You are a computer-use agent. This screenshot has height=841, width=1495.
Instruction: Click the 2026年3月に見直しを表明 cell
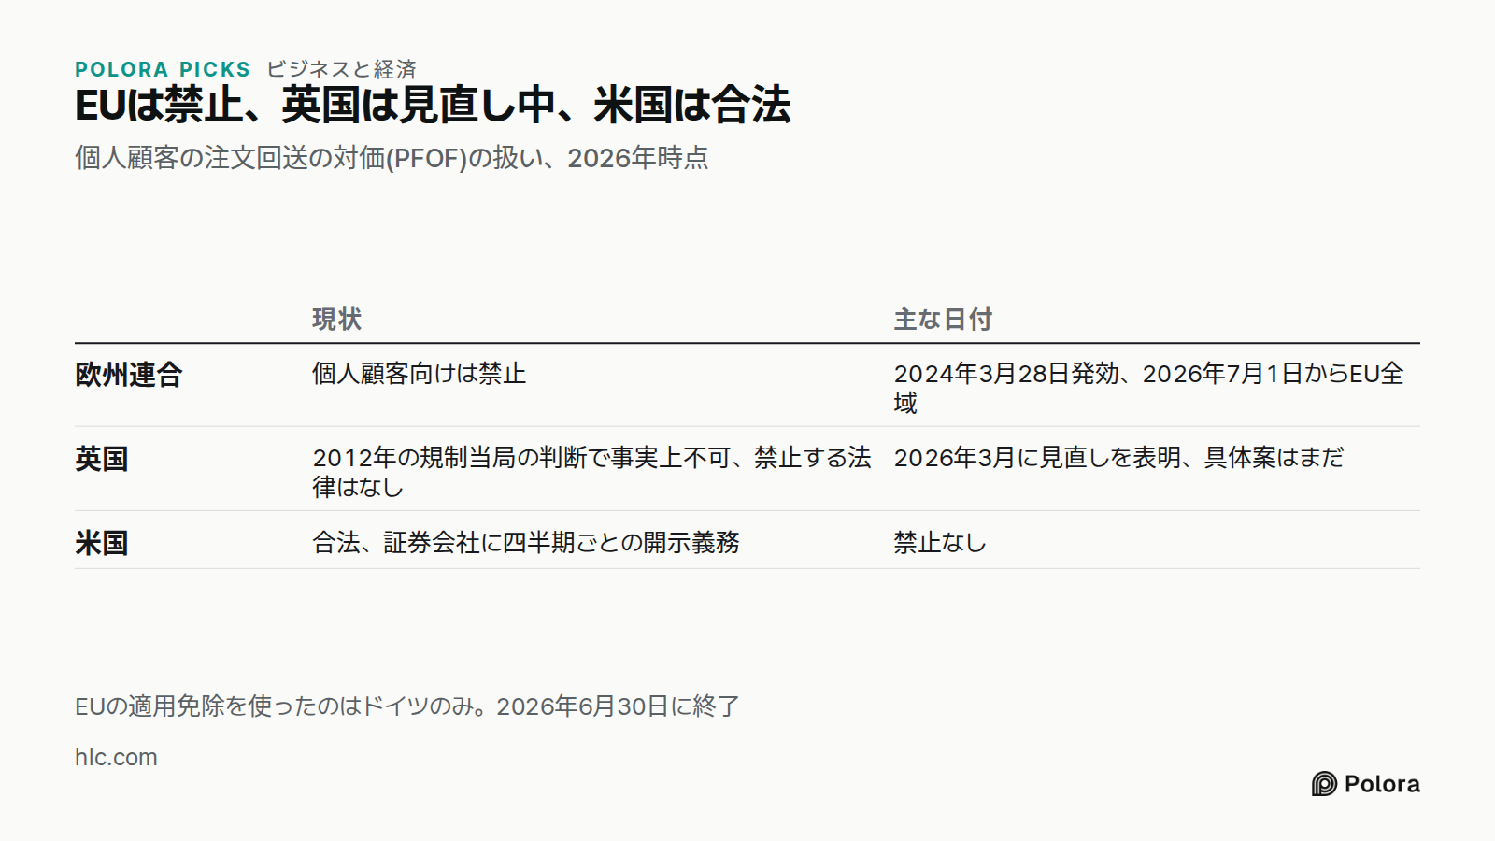1118,458
